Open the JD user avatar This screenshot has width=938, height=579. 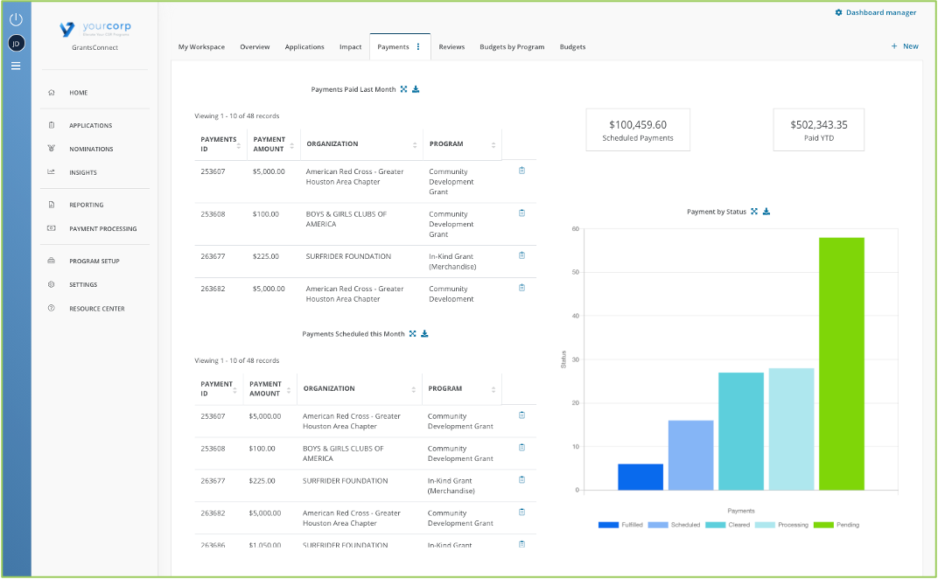[x=15, y=41]
